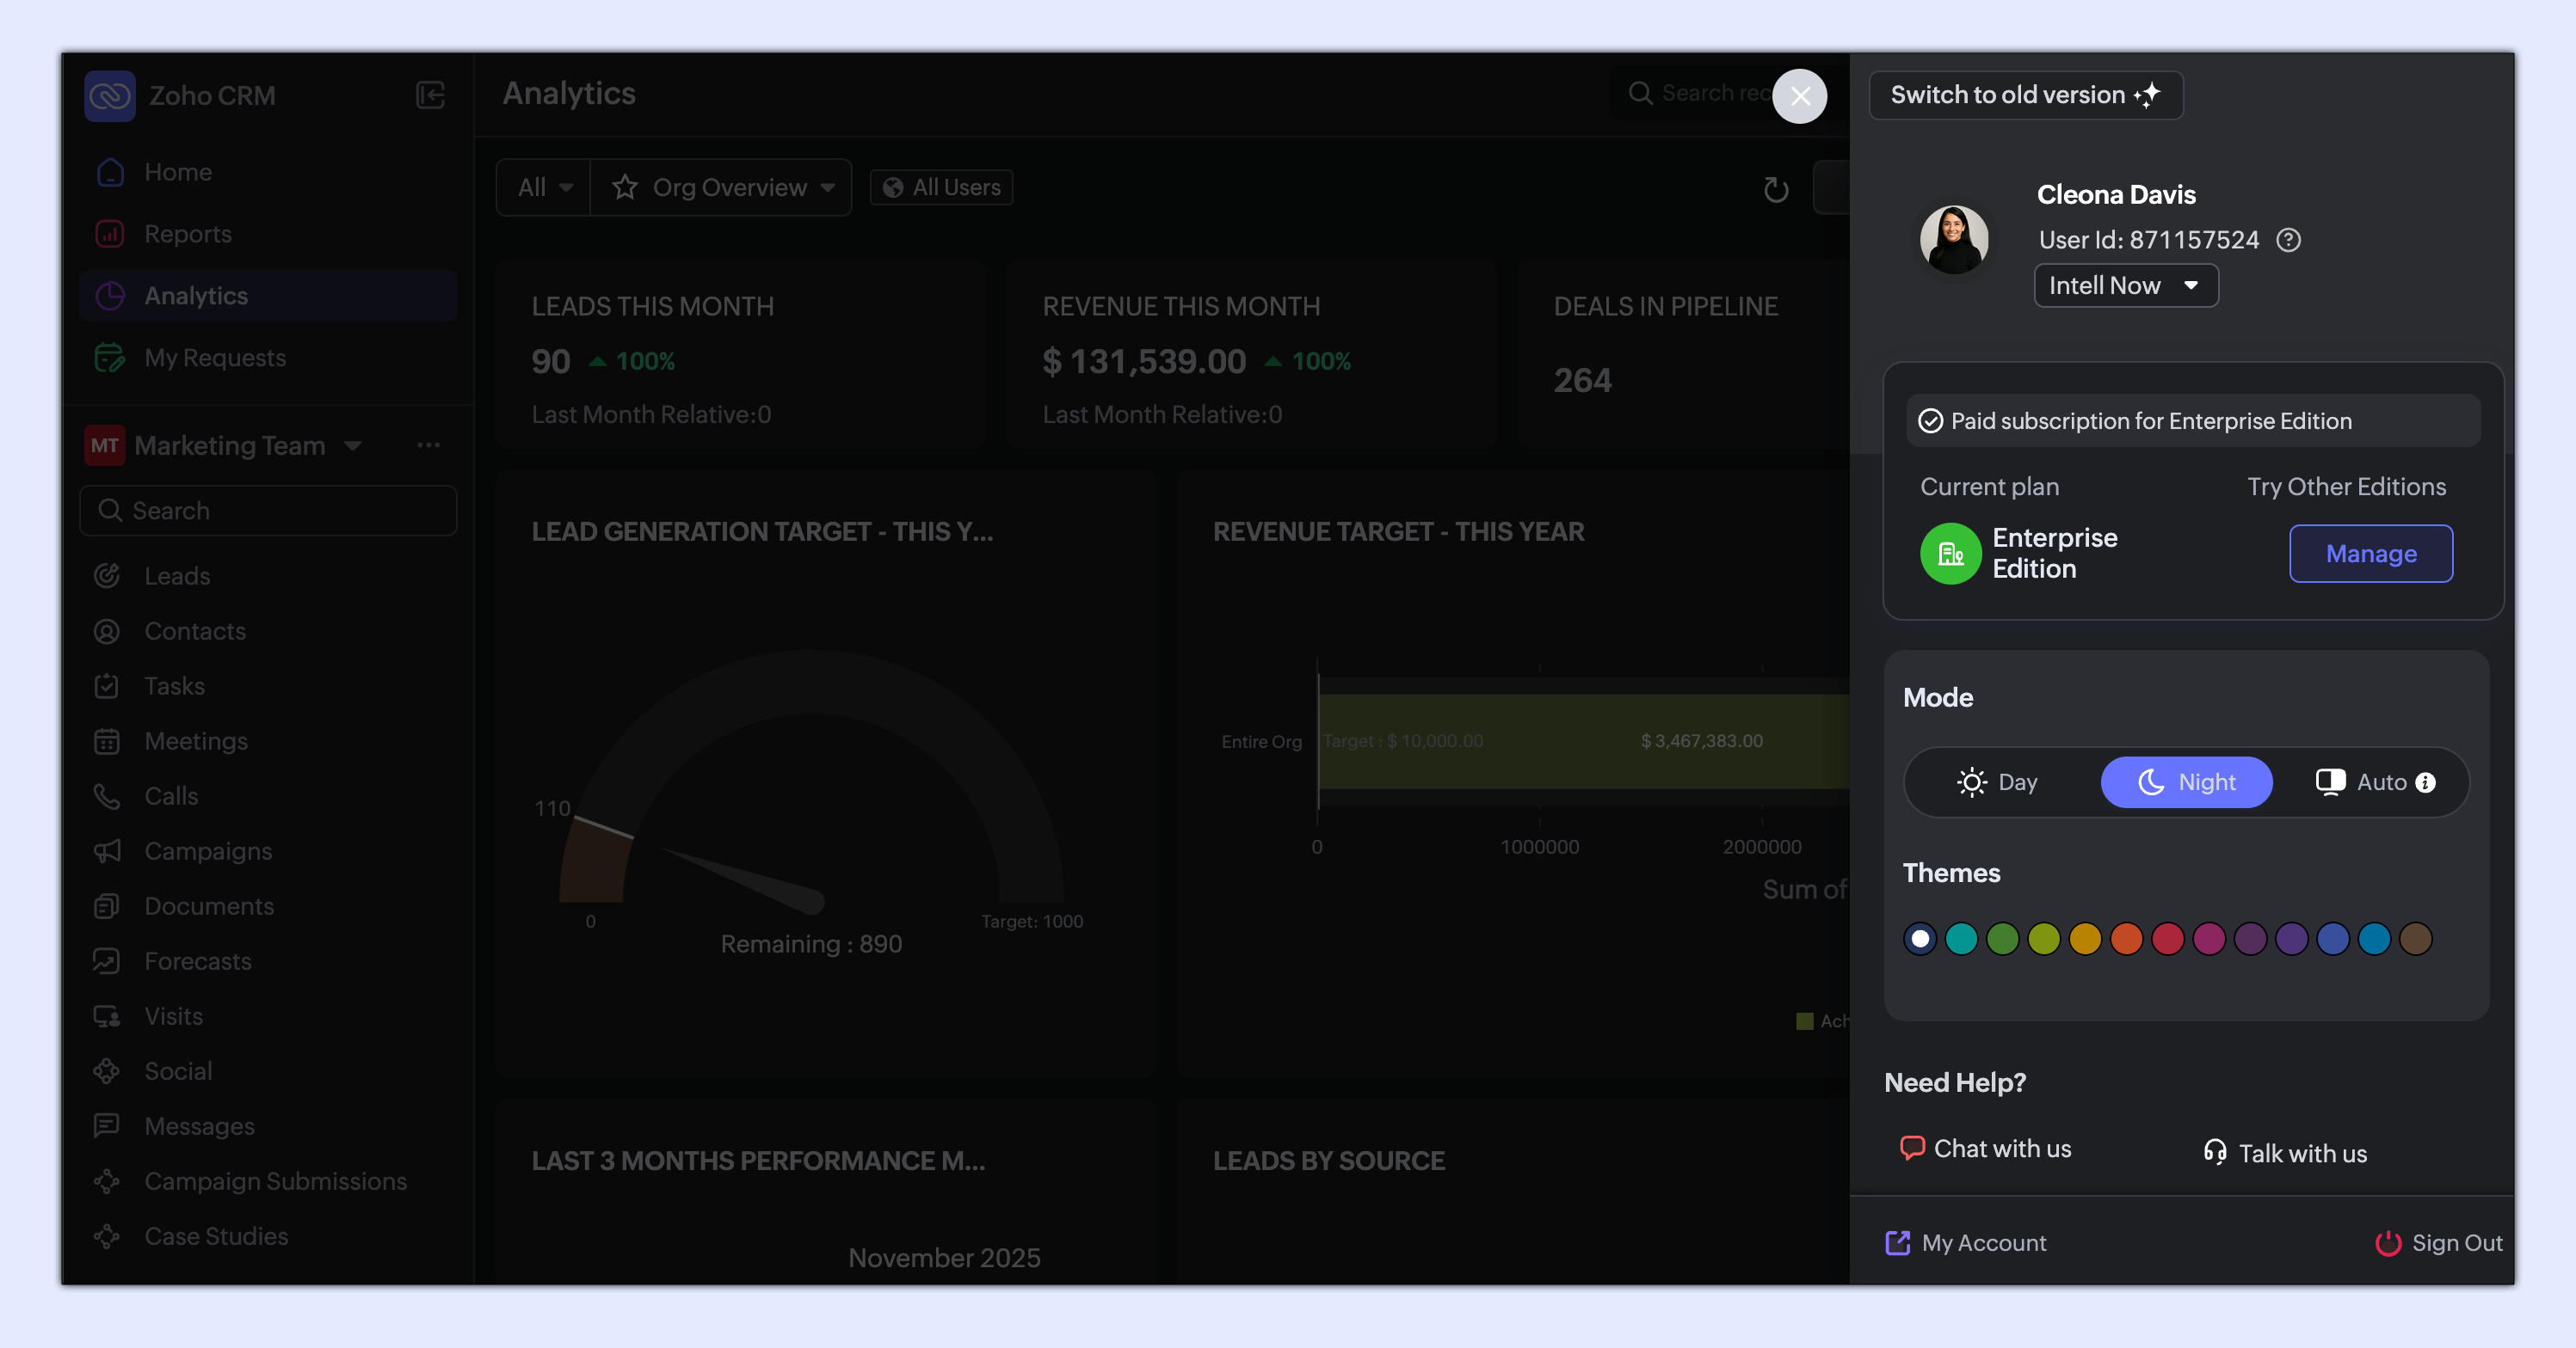Click the User Id help question icon
This screenshot has height=1348, width=2576.
(x=2288, y=240)
